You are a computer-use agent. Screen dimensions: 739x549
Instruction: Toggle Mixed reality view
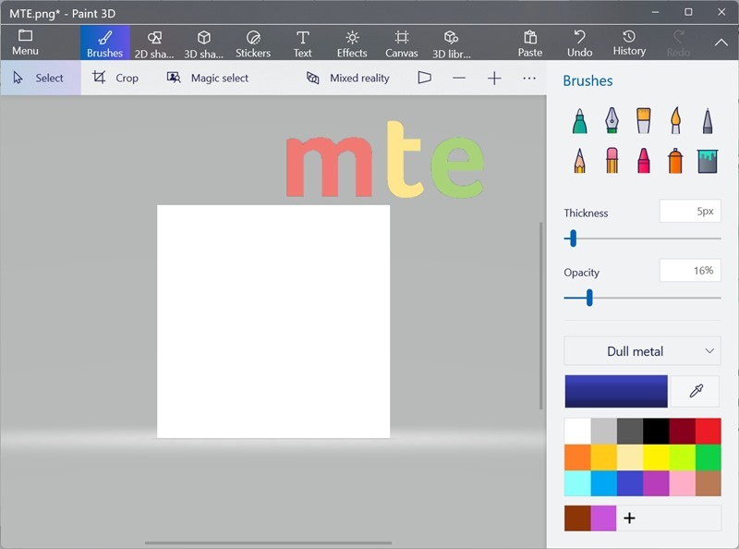pos(348,79)
